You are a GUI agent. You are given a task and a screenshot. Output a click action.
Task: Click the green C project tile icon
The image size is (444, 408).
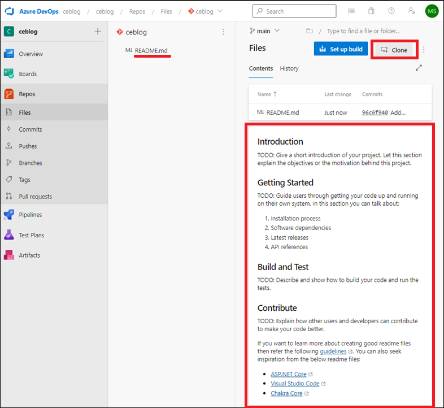point(9,32)
